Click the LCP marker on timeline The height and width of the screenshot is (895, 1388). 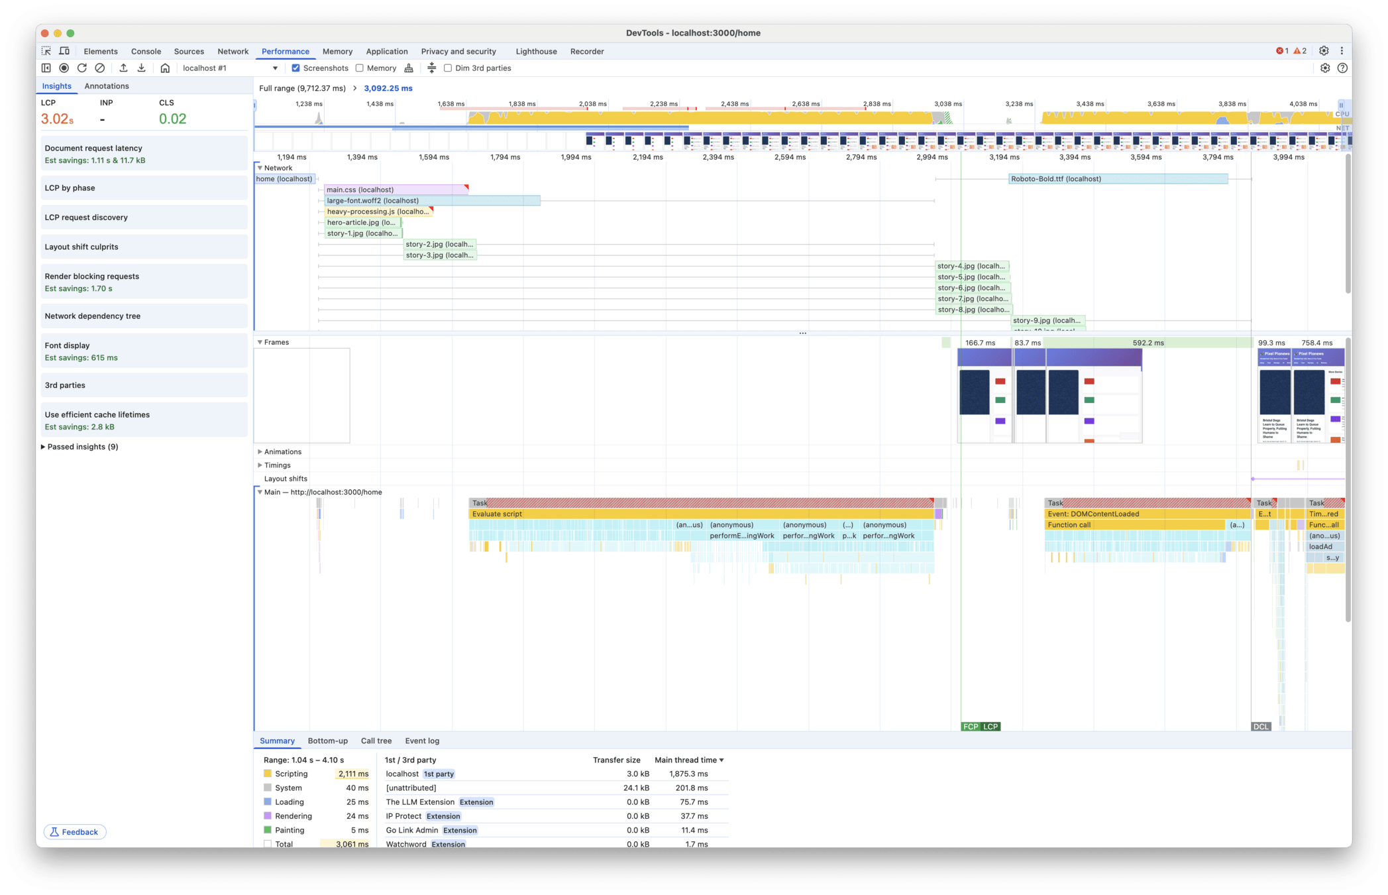coord(990,727)
